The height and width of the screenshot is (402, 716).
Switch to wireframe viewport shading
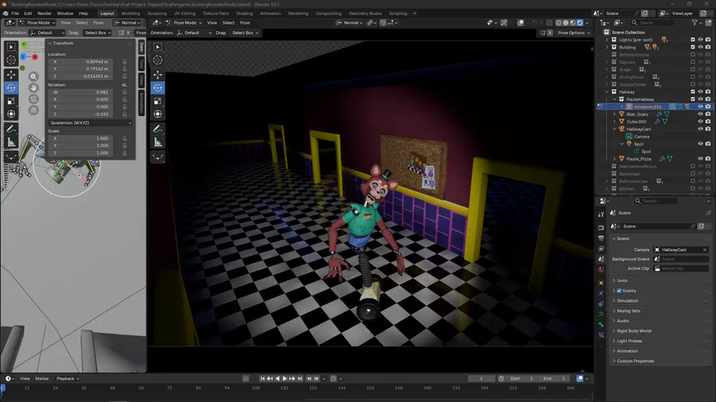pyautogui.click(x=558, y=22)
